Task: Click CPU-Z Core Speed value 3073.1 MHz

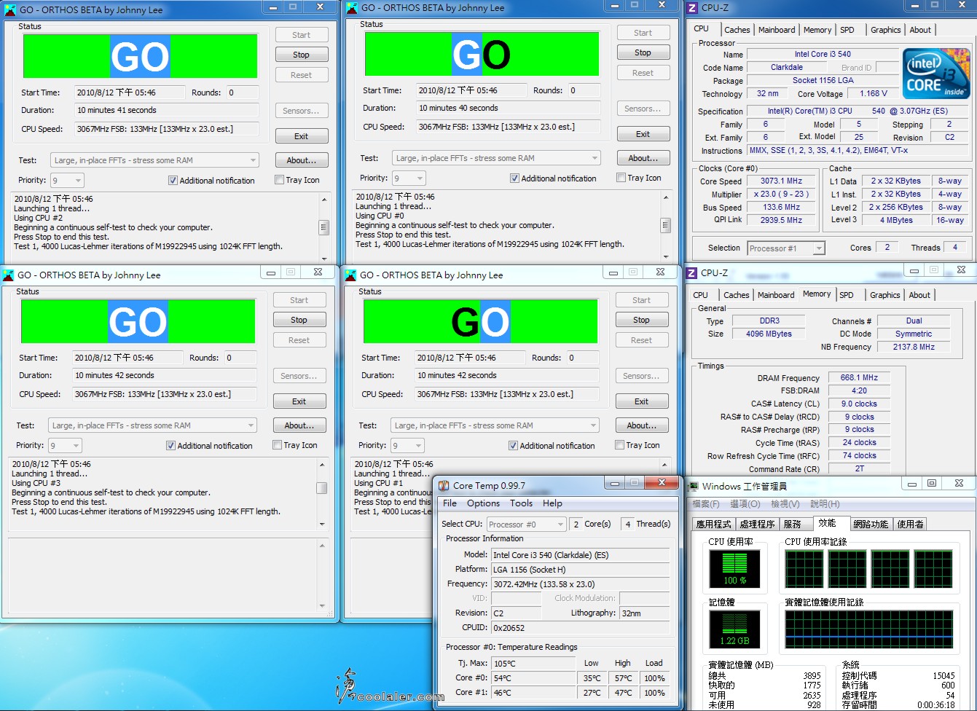Action: [781, 181]
